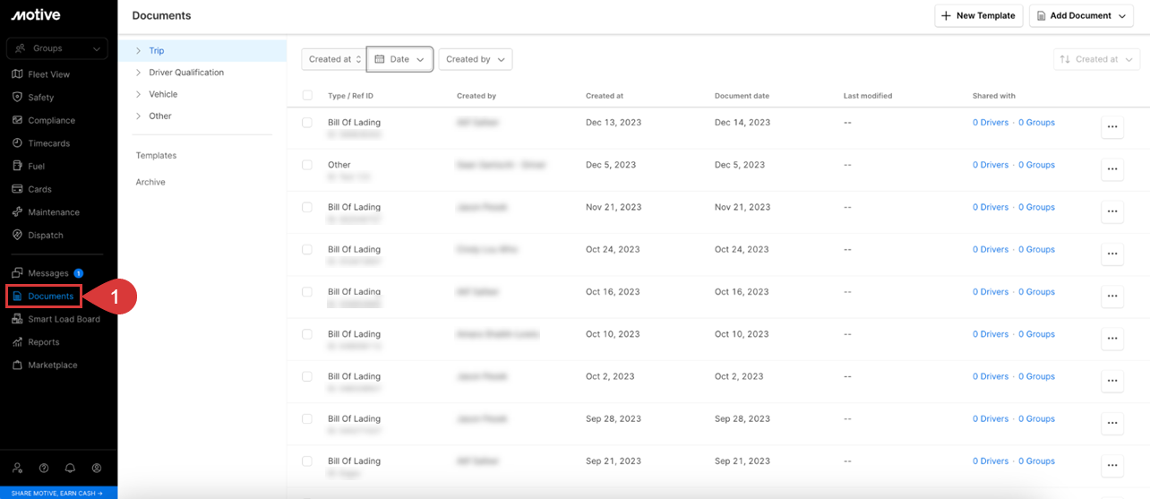Open the Archive section
The width and height of the screenshot is (1150, 499).
click(150, 182)
